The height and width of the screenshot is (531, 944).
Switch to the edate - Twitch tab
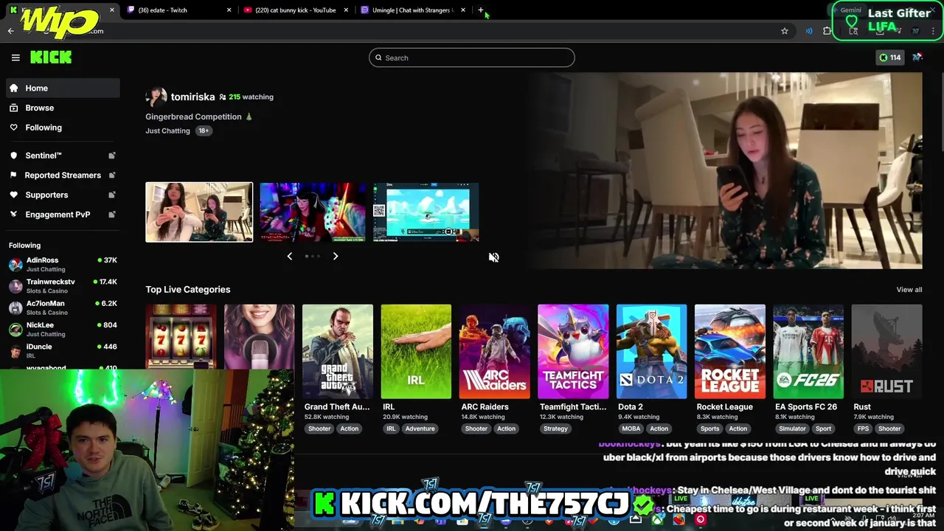point(177,10)
